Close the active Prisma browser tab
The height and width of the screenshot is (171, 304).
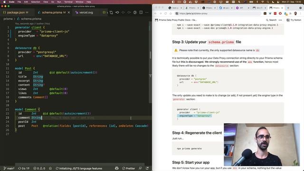(282, 8)
